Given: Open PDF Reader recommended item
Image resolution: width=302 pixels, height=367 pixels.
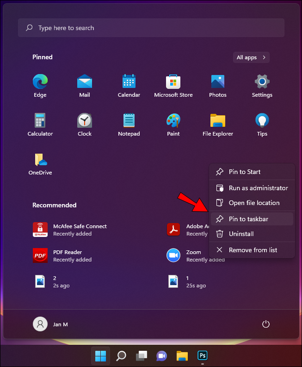Looking at the screenshot, I should click(x=62, y=255).
